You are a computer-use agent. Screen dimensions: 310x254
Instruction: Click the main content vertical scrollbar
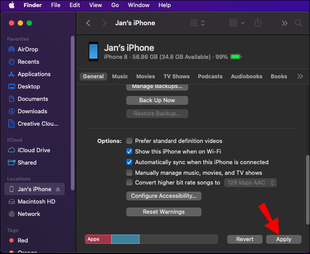307,189
